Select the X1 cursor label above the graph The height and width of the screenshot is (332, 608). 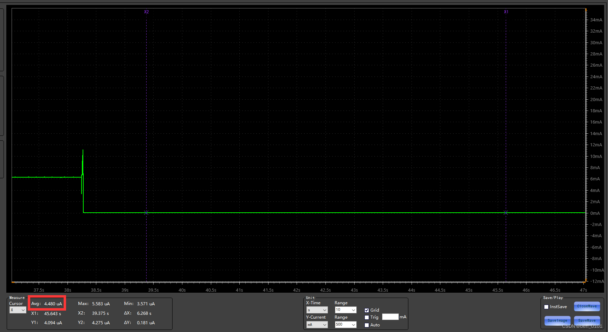point(506,12)
